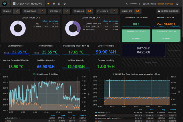Click the share dashboard icon
This screenshot has height=122, width=183.
pyautogui.click(x=54, y=4)
